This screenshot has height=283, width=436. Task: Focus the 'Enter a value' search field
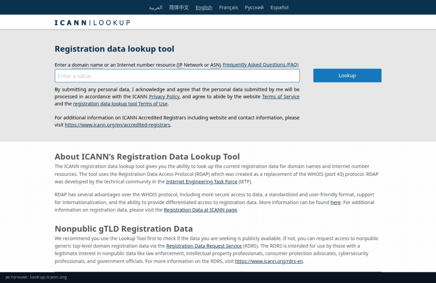click(177, 76)
